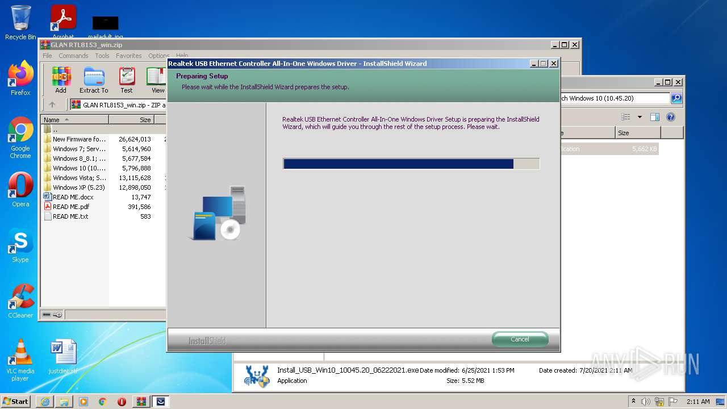Viewport: 727px width, 409px height.
Task: Sort WinRAR list by Name column
Action: [74, 119]
